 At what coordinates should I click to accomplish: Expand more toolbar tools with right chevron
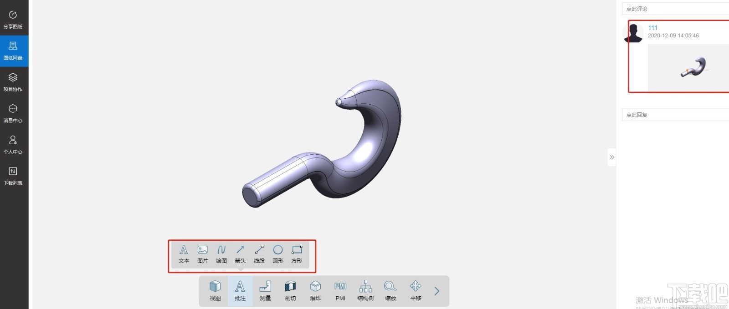pos(437,291)
